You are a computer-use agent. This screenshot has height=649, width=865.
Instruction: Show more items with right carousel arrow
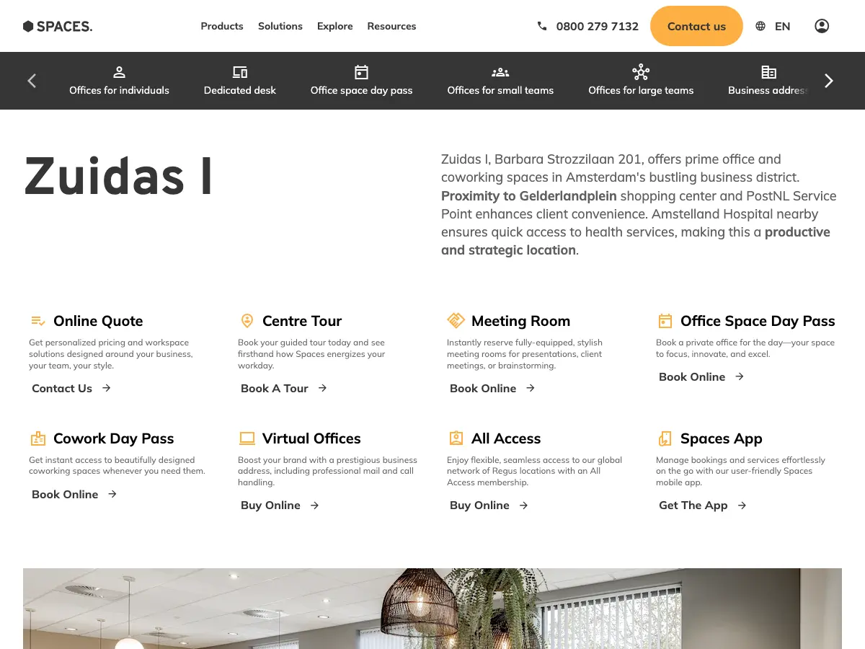click(829, 81)
